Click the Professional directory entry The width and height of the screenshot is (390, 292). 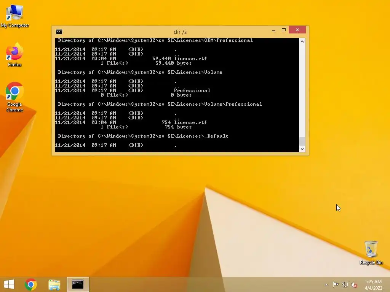click(133, 90)
